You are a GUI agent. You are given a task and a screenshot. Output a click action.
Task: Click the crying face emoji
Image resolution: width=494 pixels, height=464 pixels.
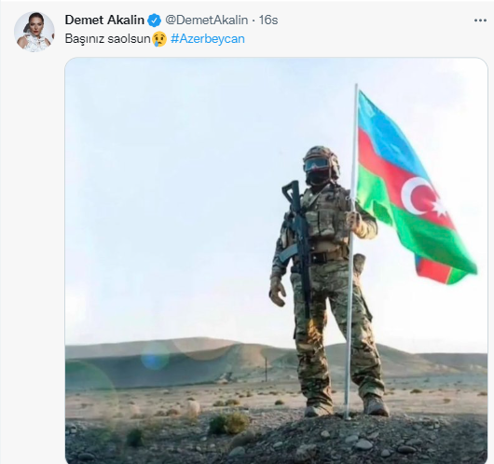coord(159,39)
